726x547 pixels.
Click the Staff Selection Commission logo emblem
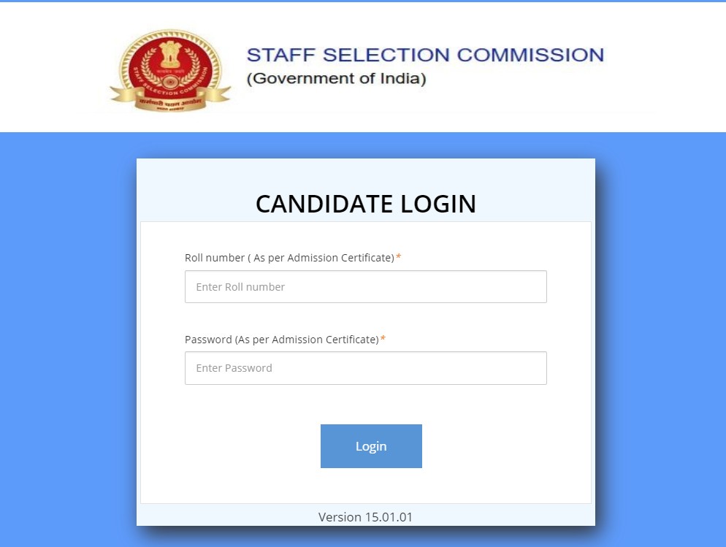point(169,68)
